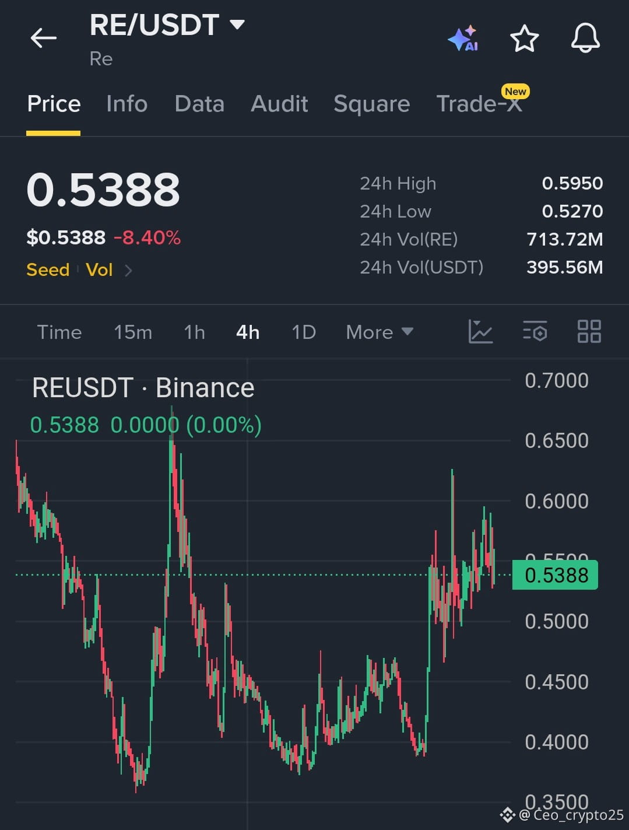Switch to the Price tab
The height and width of the screenshot is (830, 629).
click(x=54, y=104)
